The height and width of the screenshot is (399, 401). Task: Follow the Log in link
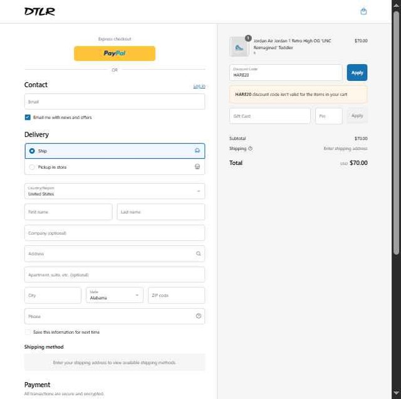pyautogui.click(x=199, y=86)
